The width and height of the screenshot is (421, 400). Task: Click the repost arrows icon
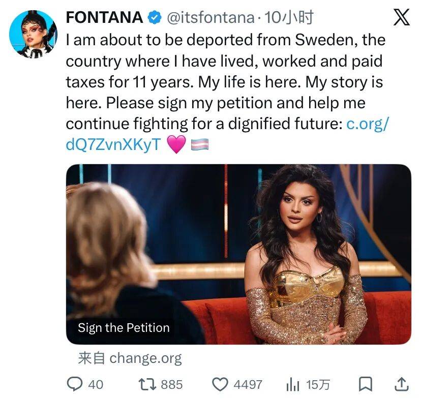point(148,384)
